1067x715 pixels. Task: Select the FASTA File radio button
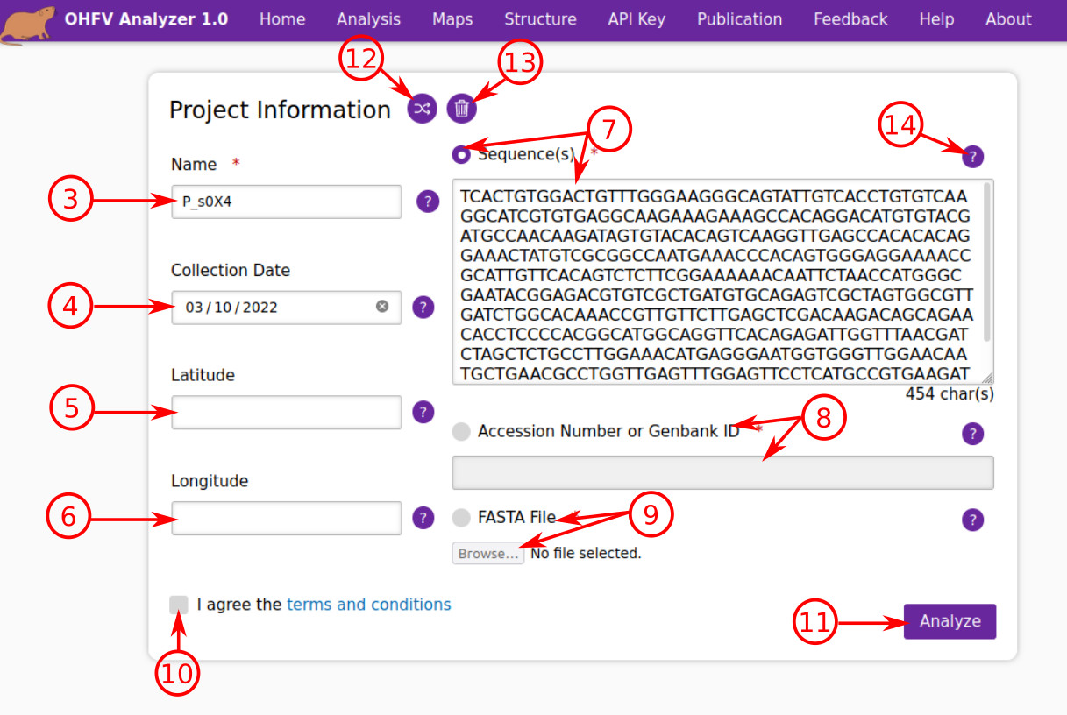[461, 518]
